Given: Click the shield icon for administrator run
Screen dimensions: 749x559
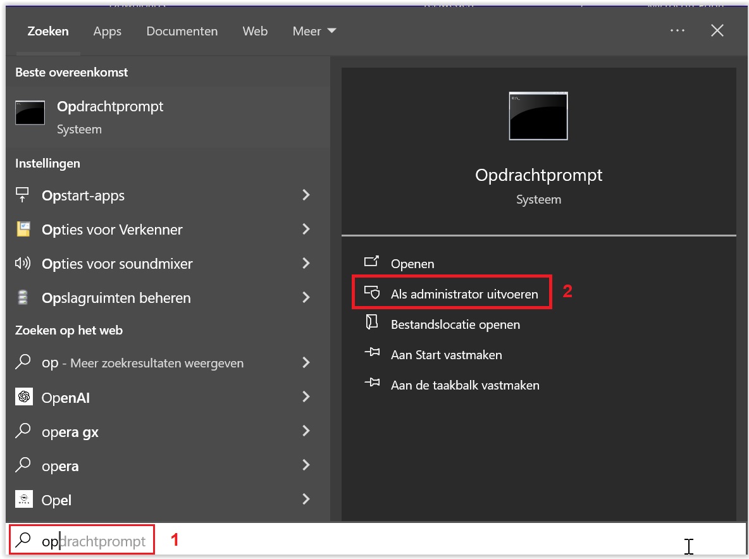Looking at the screenshot, I should point(372,293).
